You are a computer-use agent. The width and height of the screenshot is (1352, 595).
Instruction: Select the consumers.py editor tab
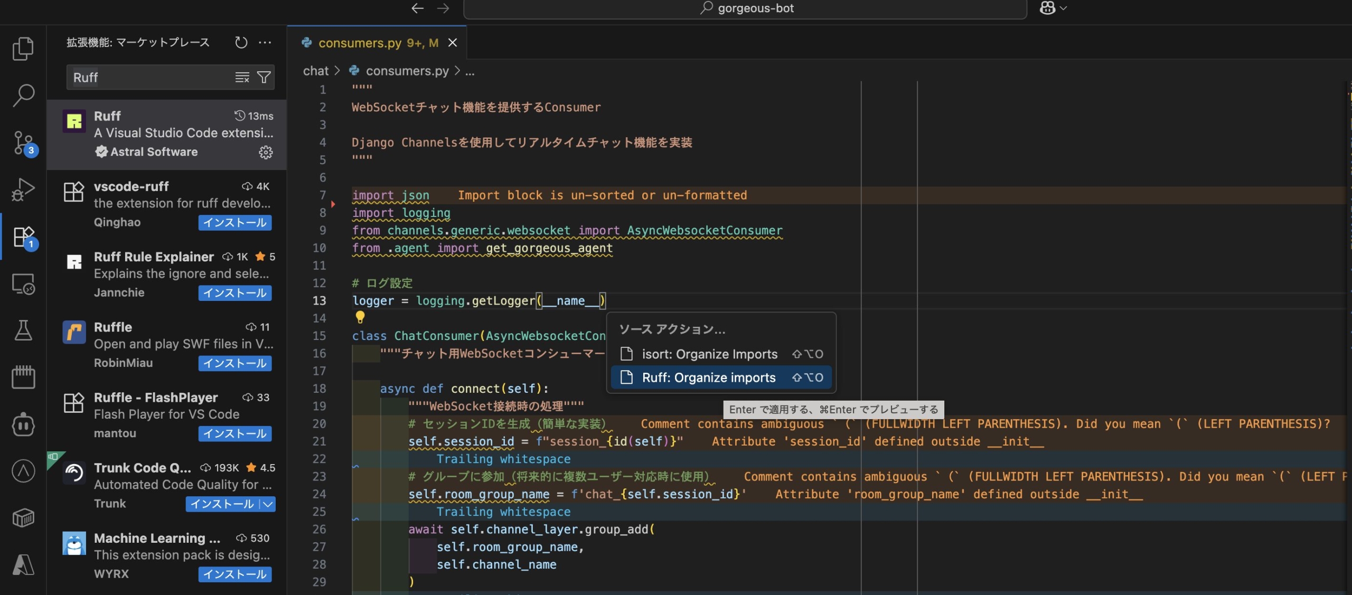pos(377,43)
